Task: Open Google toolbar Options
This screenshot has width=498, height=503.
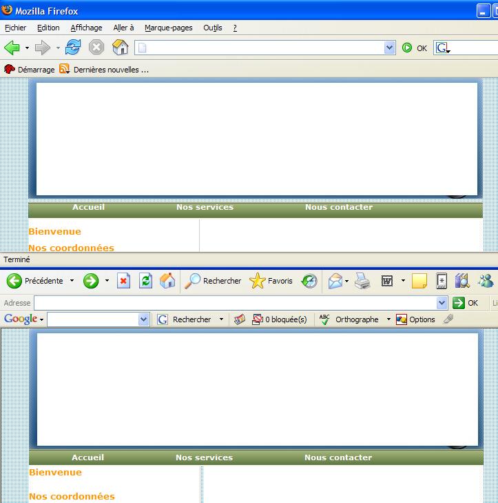Action: click(x=415, y=319)
